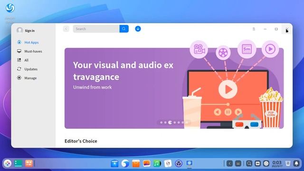Click the running monitor app dock icon
The image size is (304, 171).
pos(189,163)
